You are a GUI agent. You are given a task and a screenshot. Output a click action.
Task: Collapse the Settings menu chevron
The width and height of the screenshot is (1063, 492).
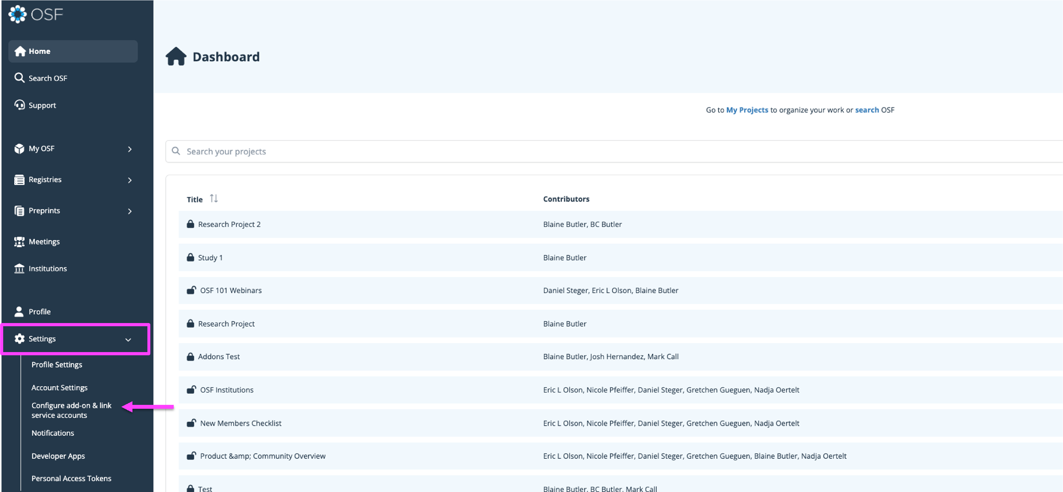tap(128, 339)
